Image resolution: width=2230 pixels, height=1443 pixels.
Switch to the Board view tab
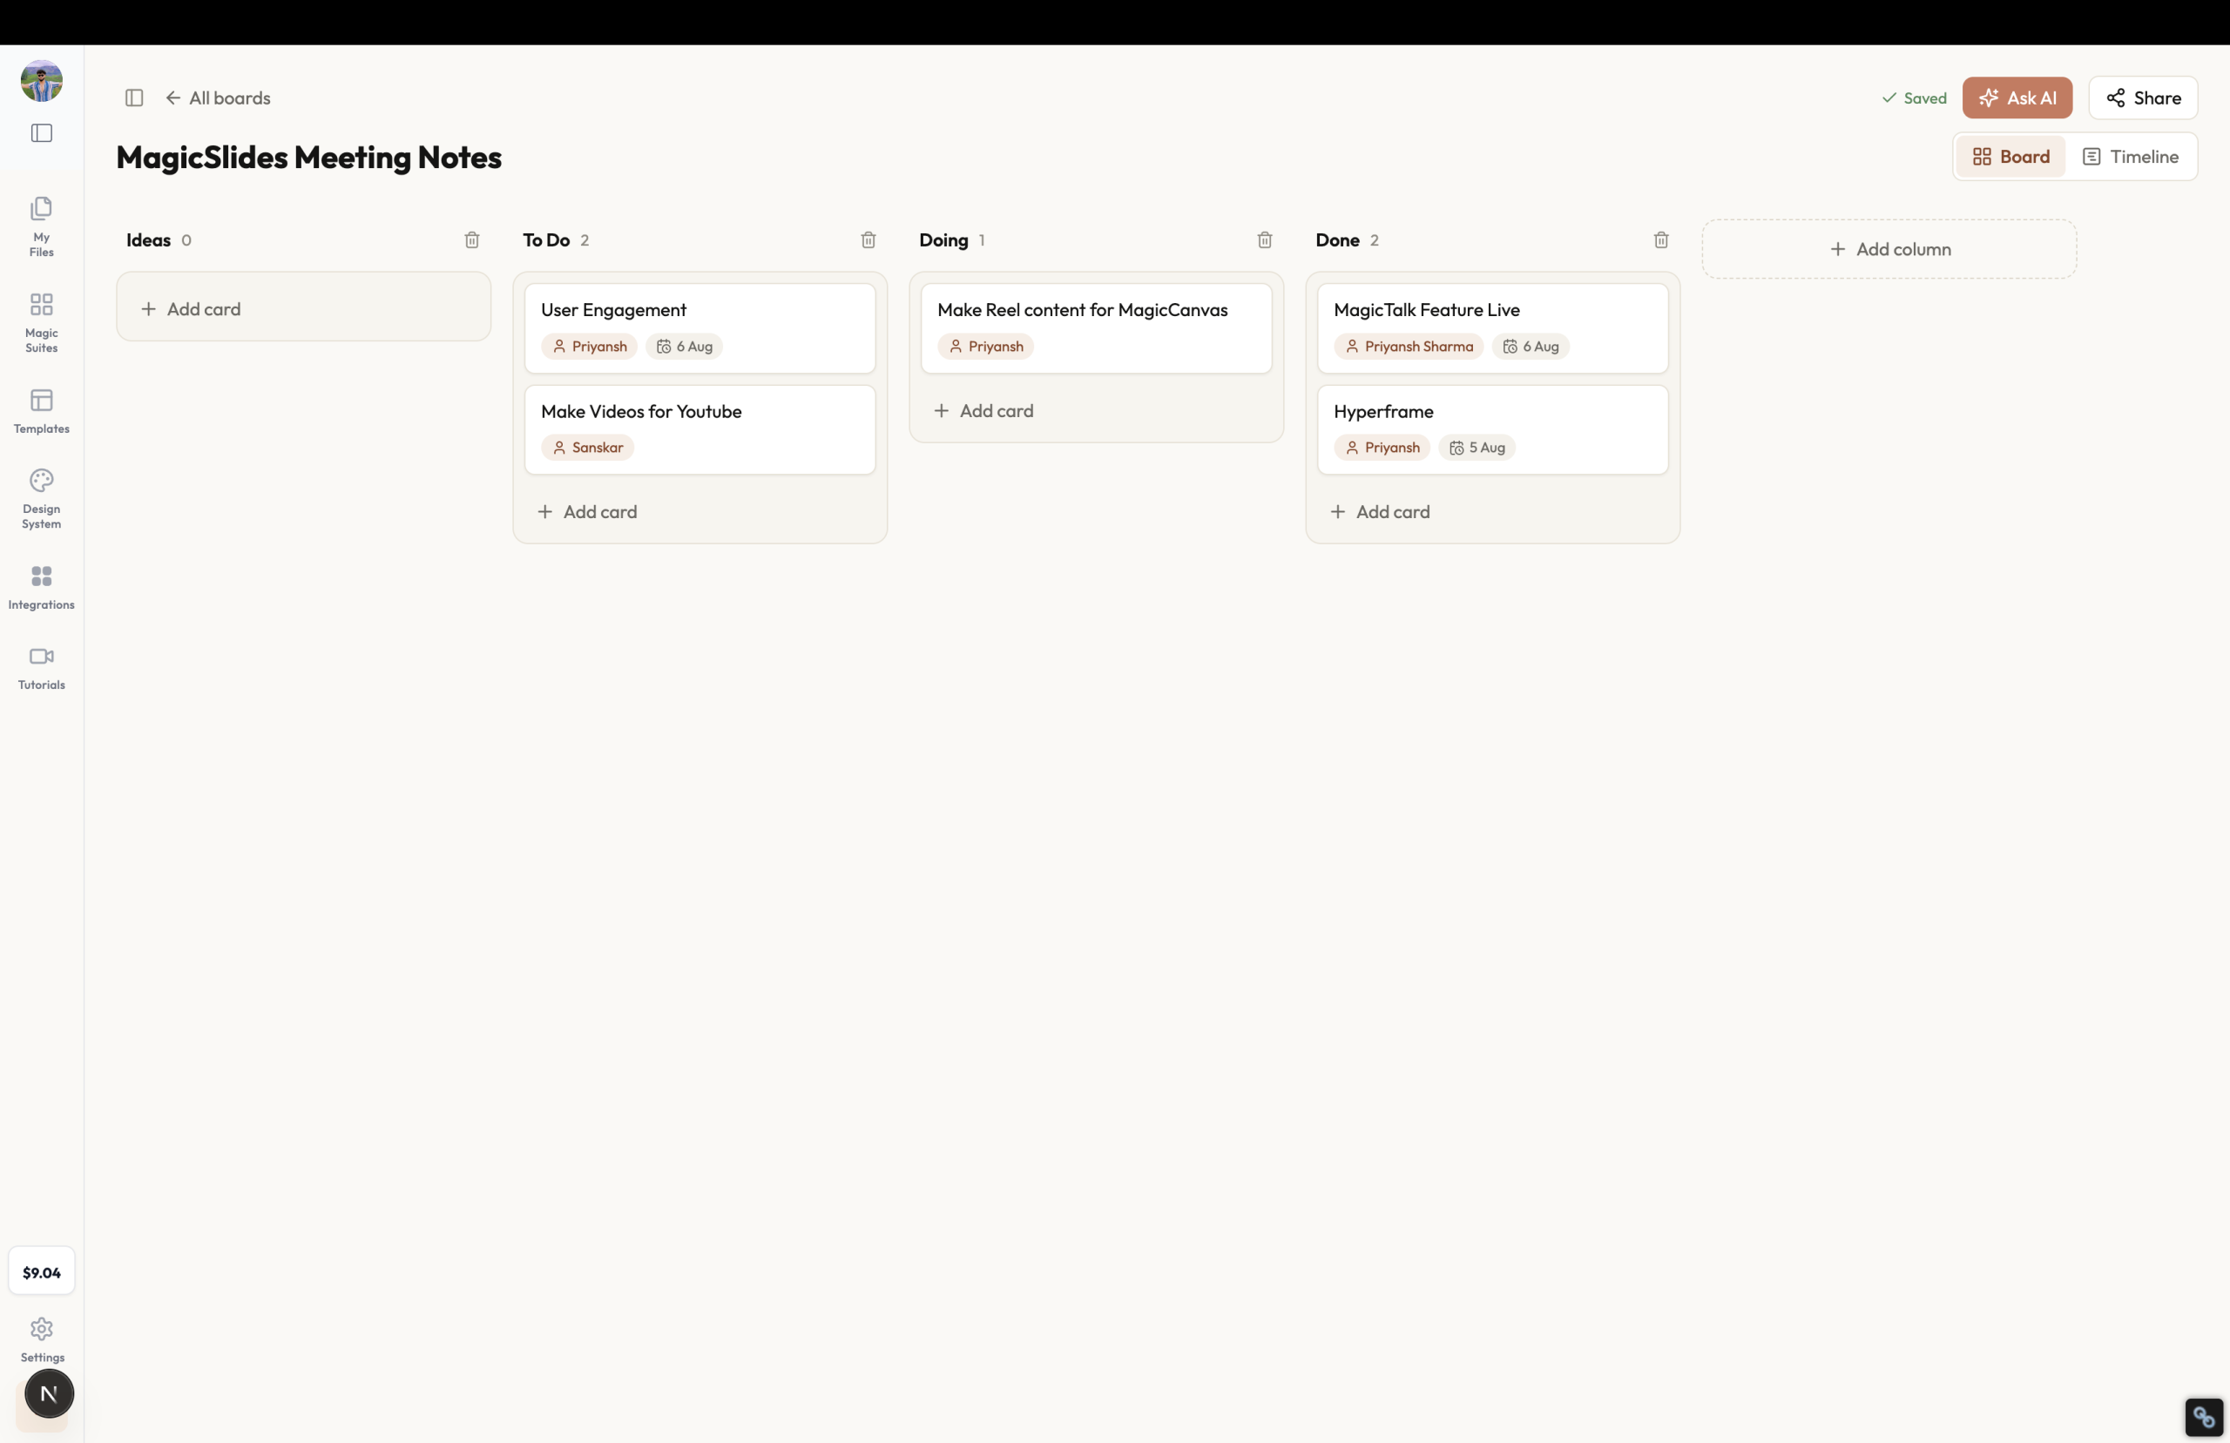click(2010, 157)
